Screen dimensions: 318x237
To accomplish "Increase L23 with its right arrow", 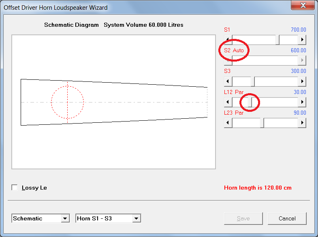I will [x=302, y=123].
